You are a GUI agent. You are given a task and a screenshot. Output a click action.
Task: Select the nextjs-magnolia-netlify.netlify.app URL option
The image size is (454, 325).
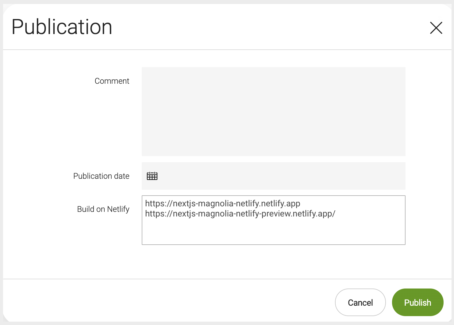(222, 204)
